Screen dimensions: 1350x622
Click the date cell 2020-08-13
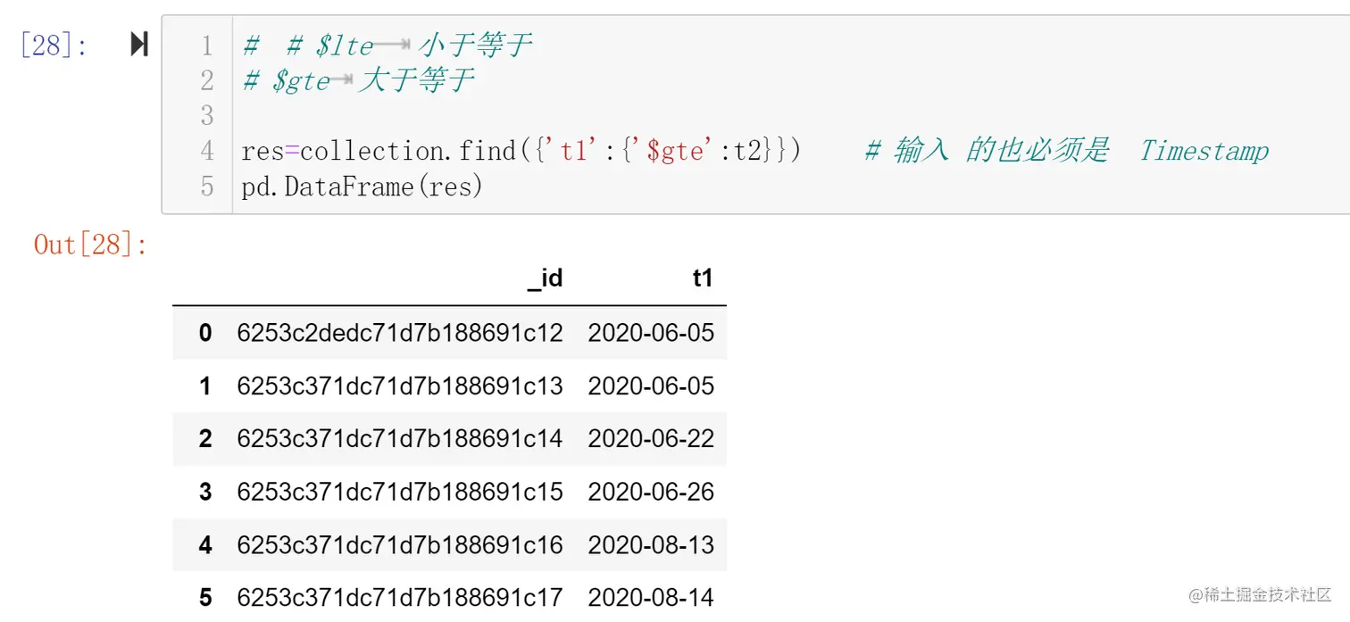pyautogui.click(x=651, y=545)
